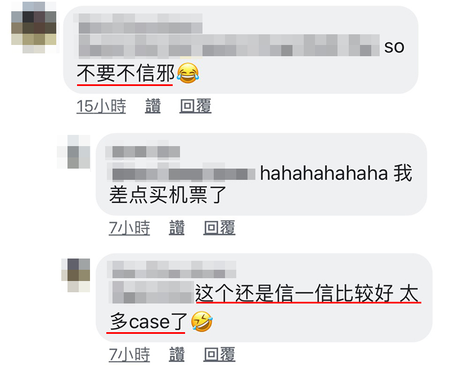Click the blurred name of the first commenter
Image resolution: width=450 pixels, height=367 pixels.
141,24
